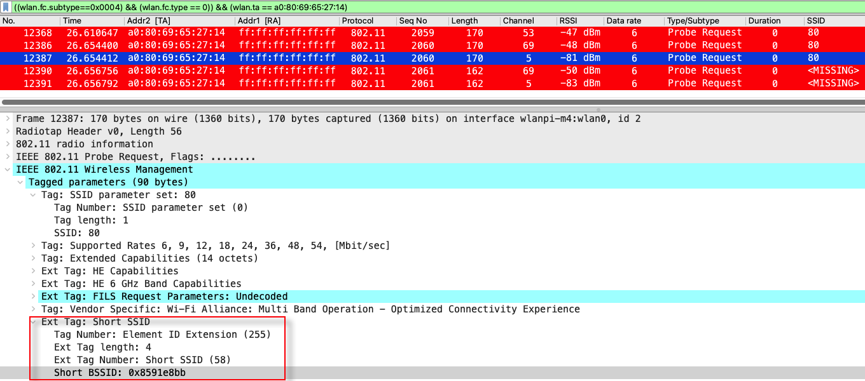Sort packets by the Time column header

[x=72, y=21]
